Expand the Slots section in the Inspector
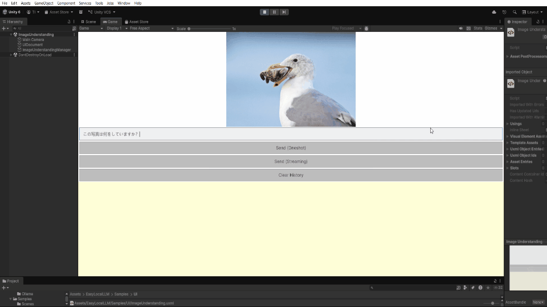 (508, 168)
